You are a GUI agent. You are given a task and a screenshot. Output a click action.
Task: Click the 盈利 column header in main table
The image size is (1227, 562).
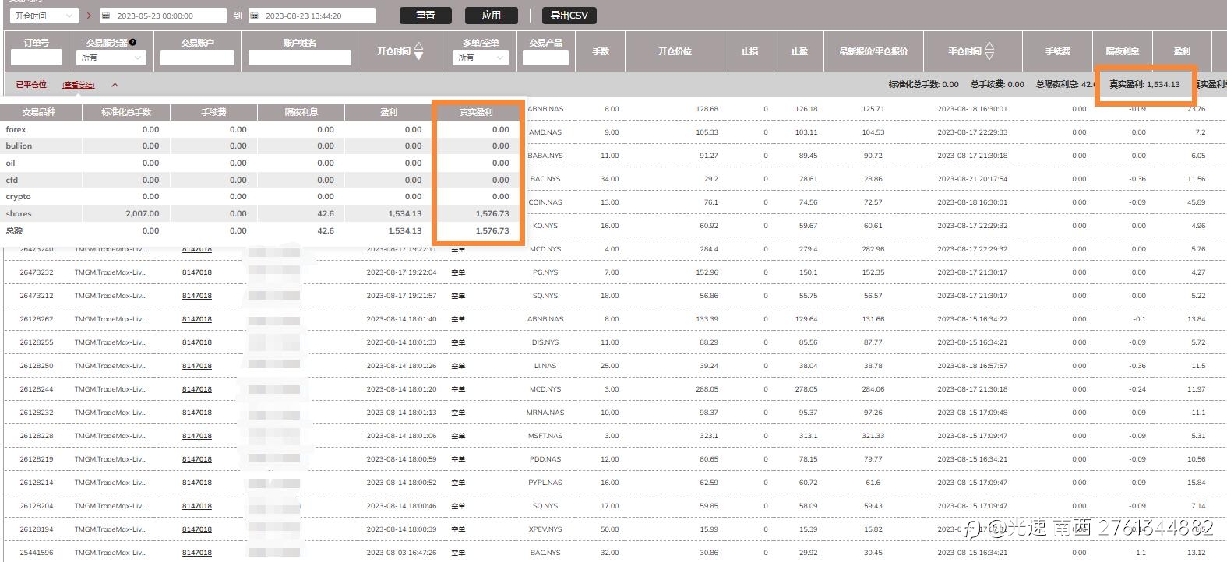1182,51
